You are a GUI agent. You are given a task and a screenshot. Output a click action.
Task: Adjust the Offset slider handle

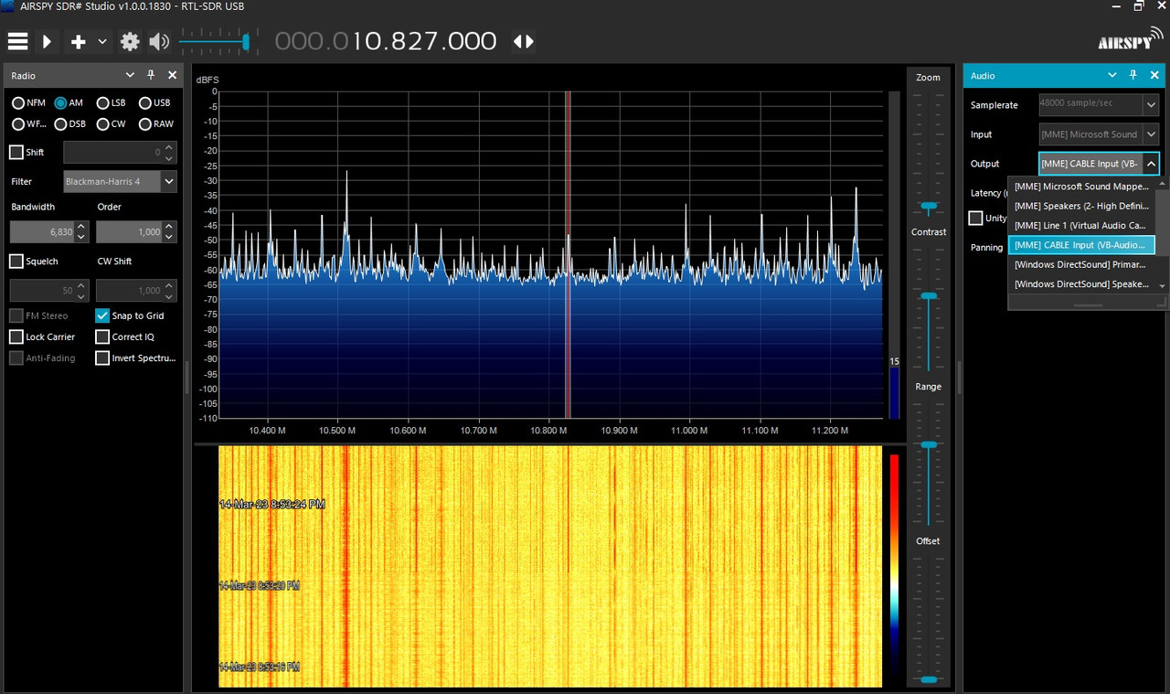pyautogui.click(x=929, y=679)
